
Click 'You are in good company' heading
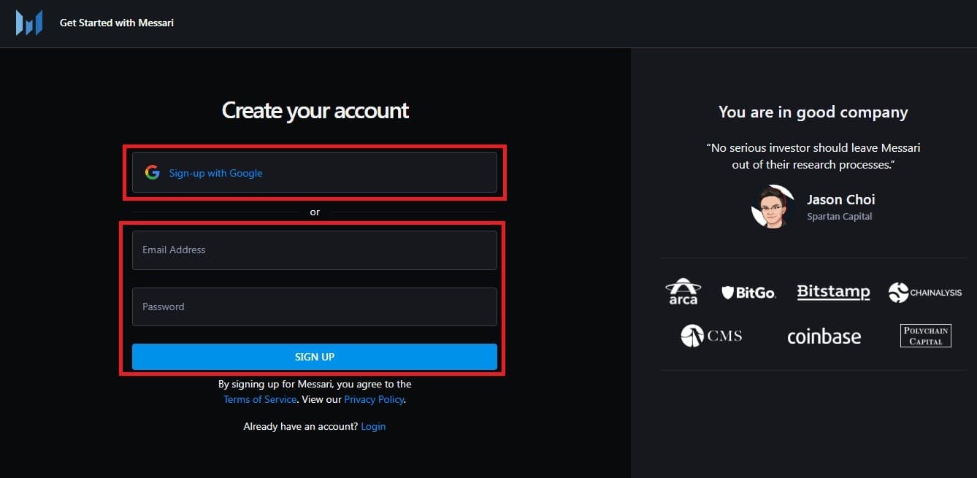point(813,112)
